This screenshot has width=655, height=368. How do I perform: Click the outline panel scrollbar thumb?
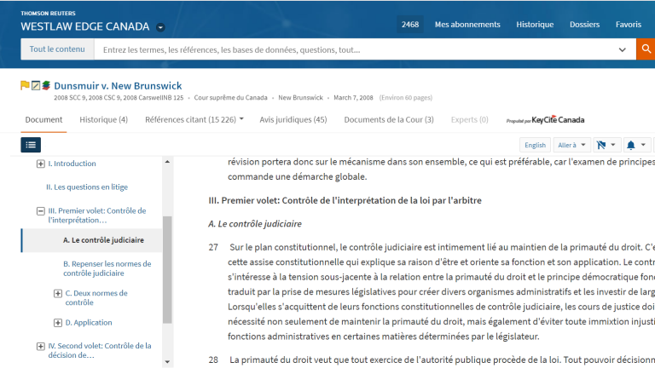pos(167,269)
